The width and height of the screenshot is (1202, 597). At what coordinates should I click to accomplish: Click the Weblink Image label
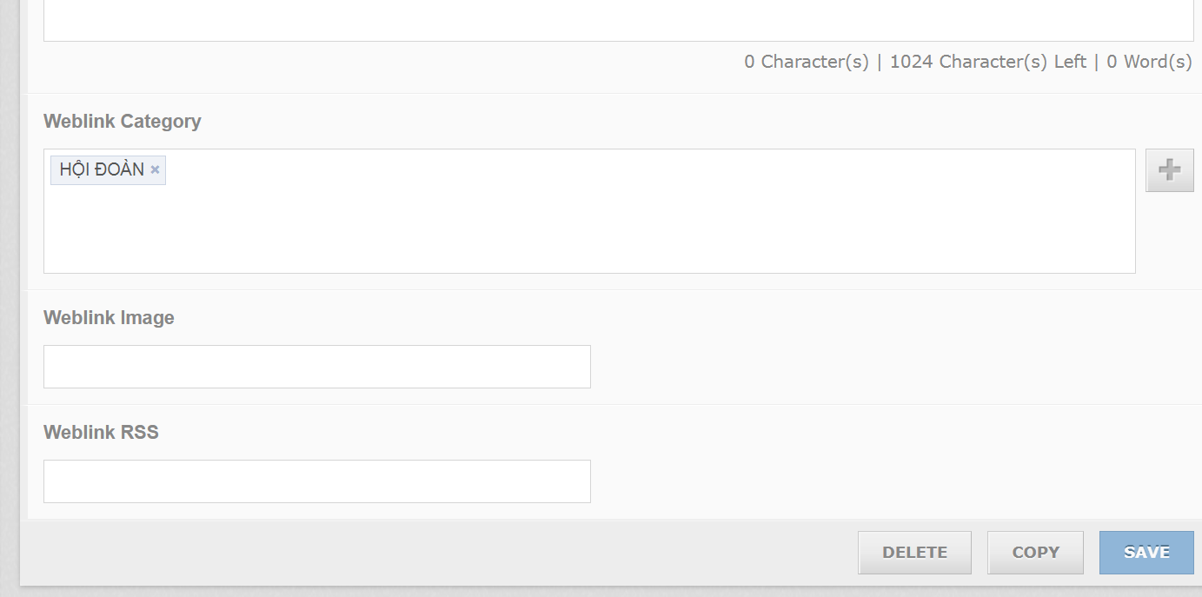tap(109, 318)
